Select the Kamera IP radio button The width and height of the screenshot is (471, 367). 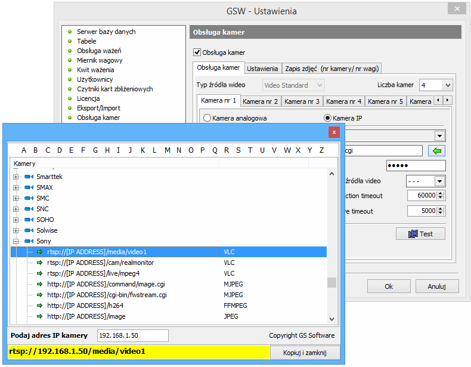pyautogui.click(x=327, y=118)
